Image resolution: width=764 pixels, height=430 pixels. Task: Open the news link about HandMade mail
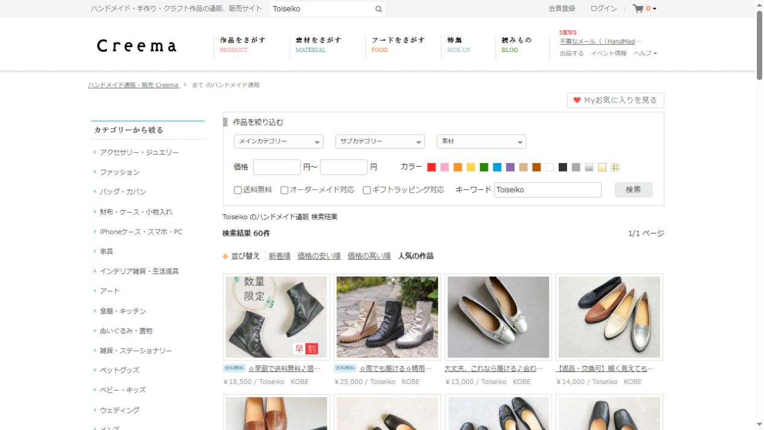click(x=600, y=42)
